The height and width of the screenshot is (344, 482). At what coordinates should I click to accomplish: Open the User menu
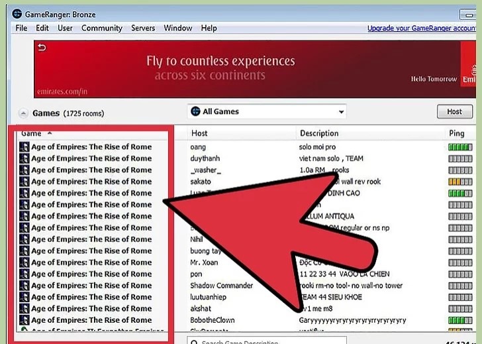coord(65,28)
